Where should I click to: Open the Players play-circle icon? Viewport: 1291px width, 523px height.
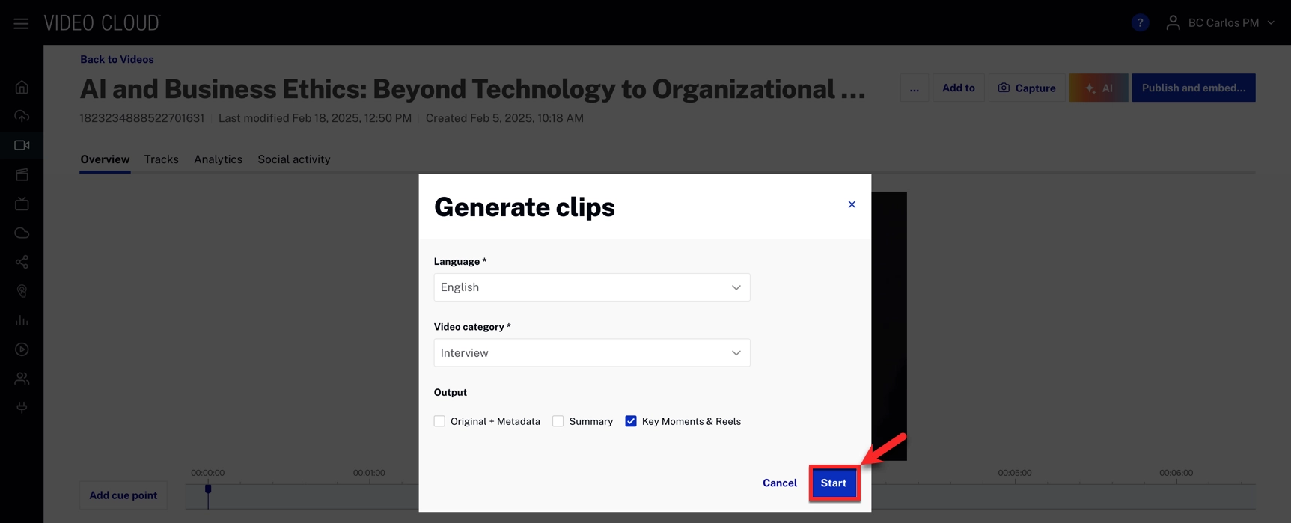[x=22, y=349]
